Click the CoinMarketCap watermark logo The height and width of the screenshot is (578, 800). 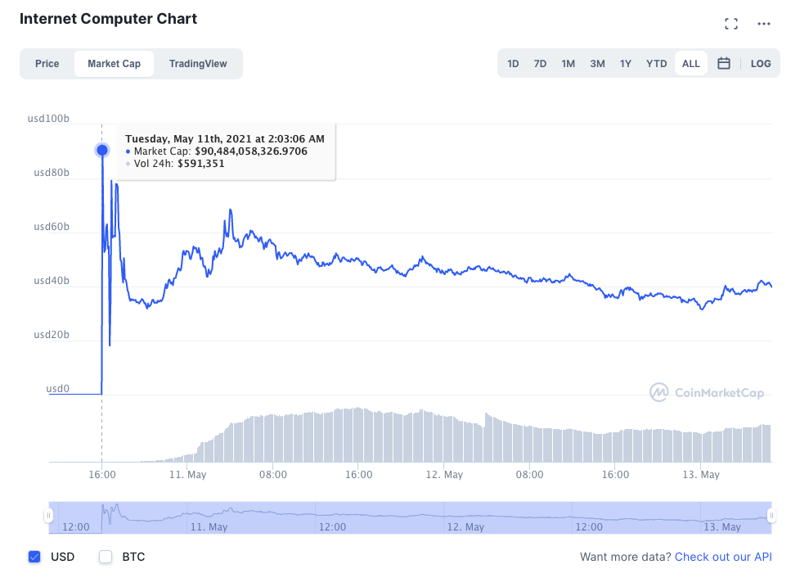pos(707,393)
